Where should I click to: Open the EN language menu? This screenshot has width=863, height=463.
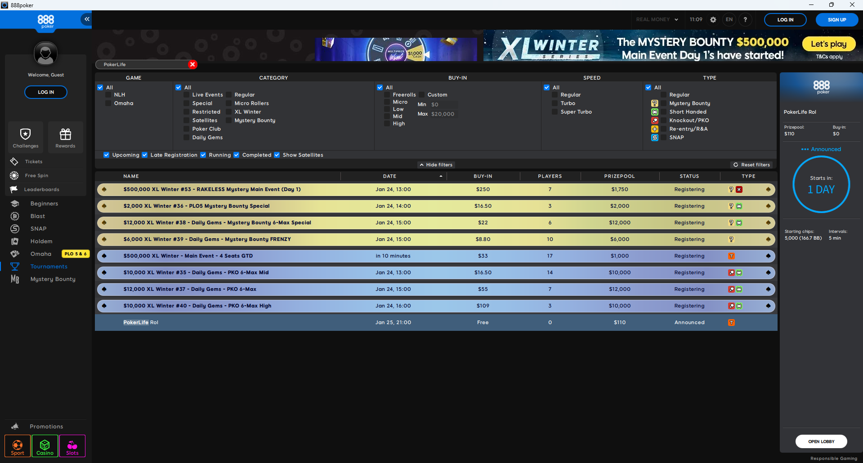pyautogui.click(x=729, y=19)
